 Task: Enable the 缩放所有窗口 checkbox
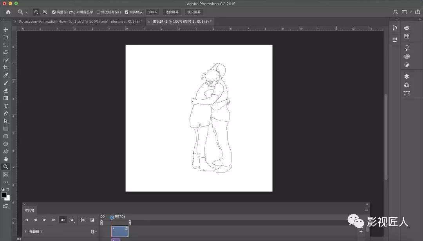(x=98, y=12)
